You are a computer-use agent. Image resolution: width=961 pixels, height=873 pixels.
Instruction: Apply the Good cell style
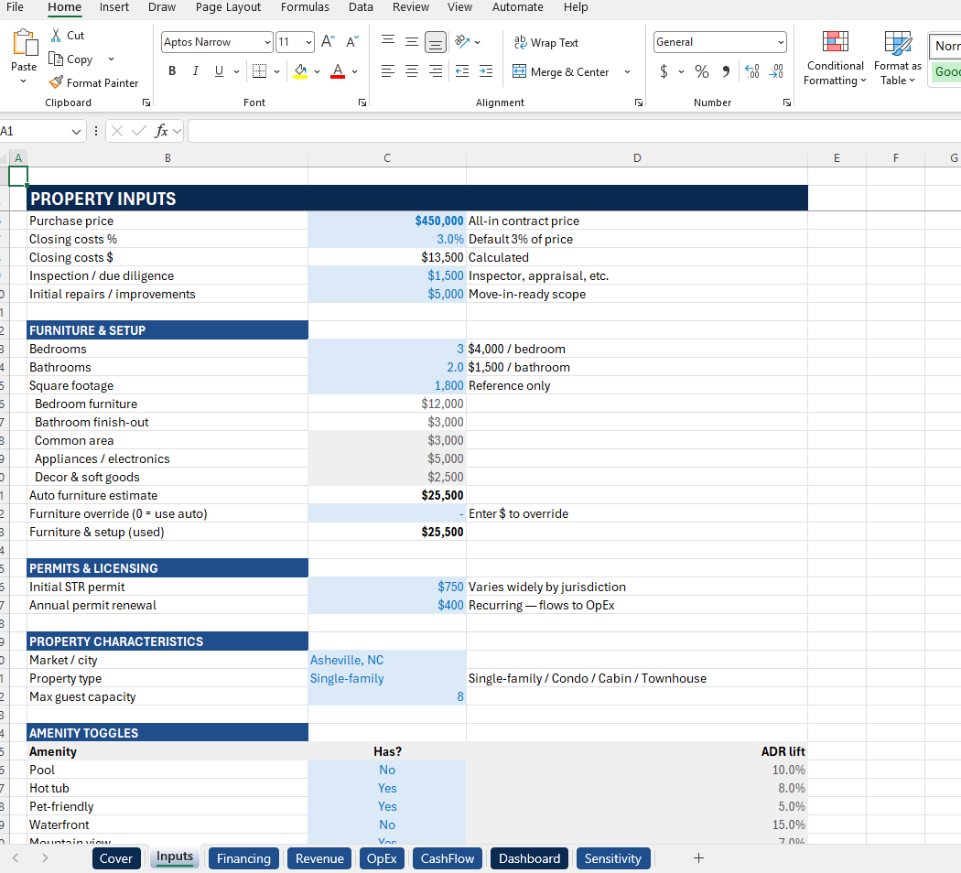(946, 71)
